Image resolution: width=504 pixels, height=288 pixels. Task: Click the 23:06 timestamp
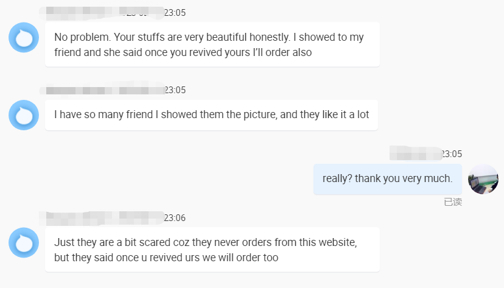[x=175, y=218]
